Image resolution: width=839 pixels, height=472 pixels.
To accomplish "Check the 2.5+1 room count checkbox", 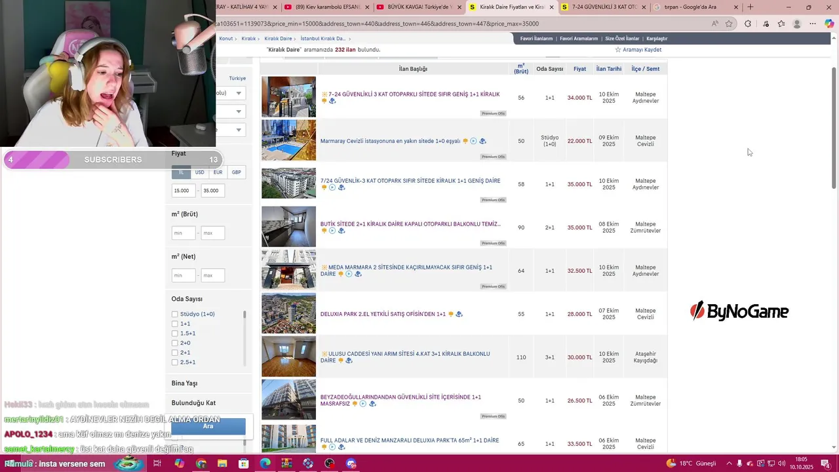I will (174, 363).
